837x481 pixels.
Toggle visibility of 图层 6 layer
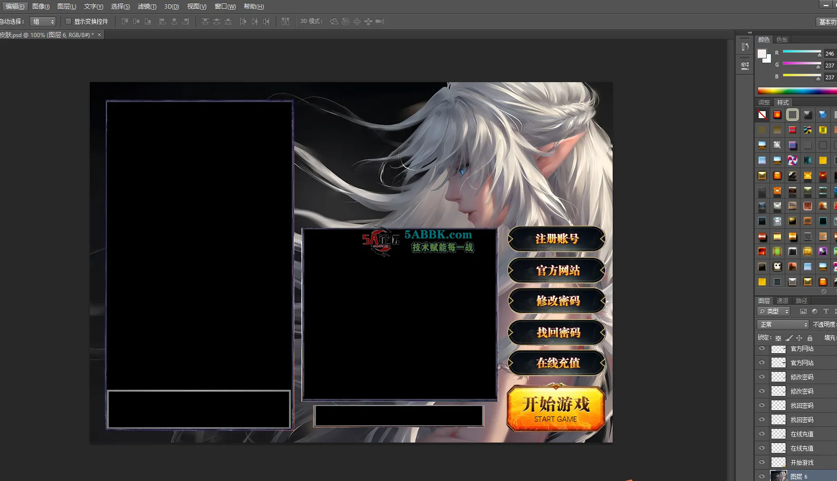tap(762, 476)
